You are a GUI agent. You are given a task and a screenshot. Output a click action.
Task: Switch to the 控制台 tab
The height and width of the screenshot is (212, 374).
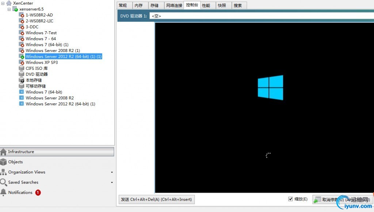pyautogui.click(x=192, y=5)
